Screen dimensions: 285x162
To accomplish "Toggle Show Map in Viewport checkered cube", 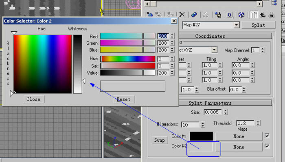I will click(x=241, y=15).
